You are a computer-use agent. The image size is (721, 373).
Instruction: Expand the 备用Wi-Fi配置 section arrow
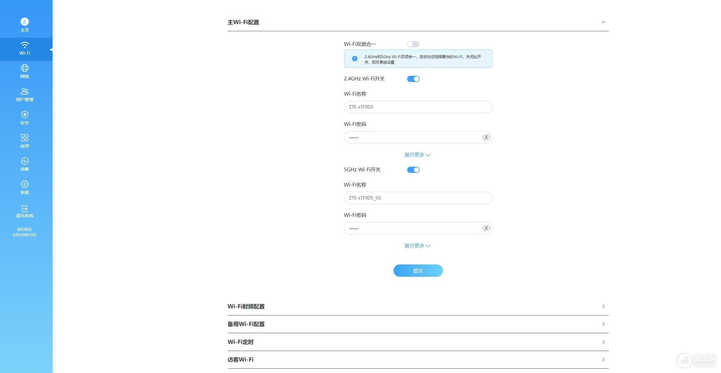coord(603,324)
